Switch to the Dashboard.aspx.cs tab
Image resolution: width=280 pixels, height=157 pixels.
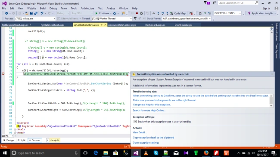[x=155, y=25]
